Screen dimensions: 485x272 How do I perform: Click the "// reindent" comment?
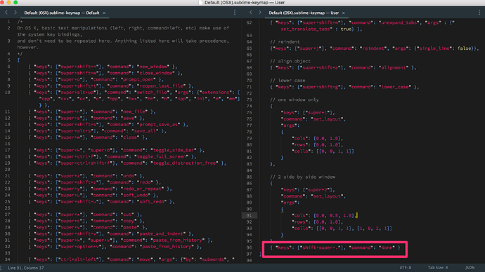pos(285,42)
